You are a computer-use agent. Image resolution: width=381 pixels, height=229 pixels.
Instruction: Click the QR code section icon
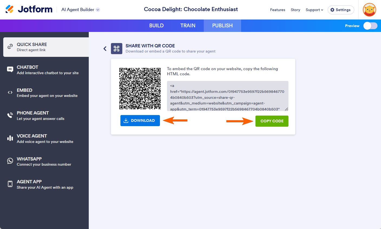[x=117, y=48]
